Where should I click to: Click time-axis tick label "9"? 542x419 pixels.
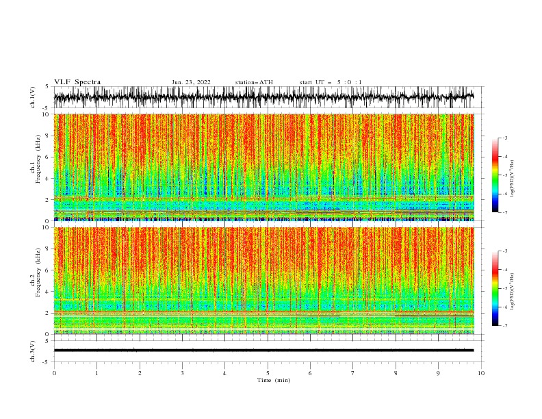pyautogui.click(x=438, y=373)
